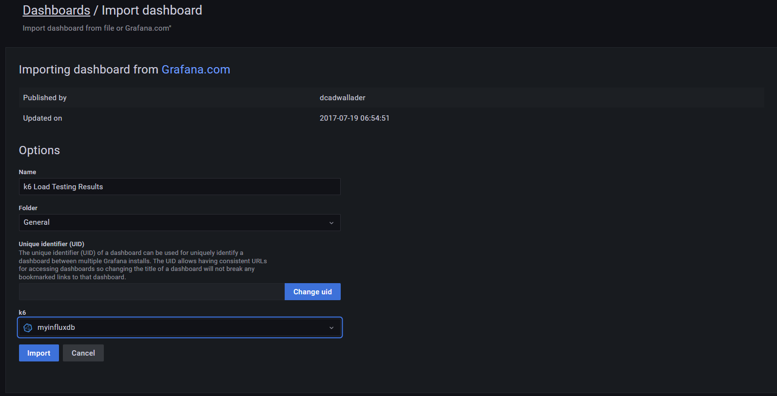Viewport: 777px width, 396px height.
Task: Expand the myinfluxdb dropdown chevron
Action: tap(331, 328)
